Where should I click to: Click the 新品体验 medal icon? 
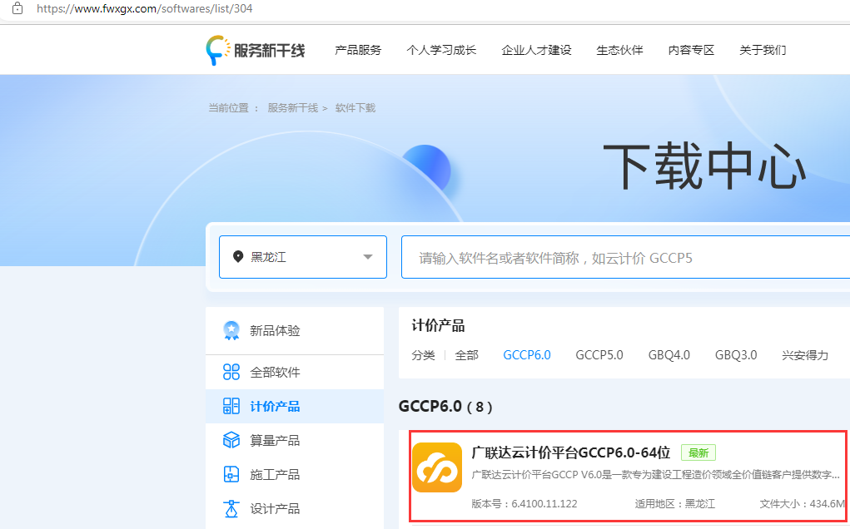231,330
